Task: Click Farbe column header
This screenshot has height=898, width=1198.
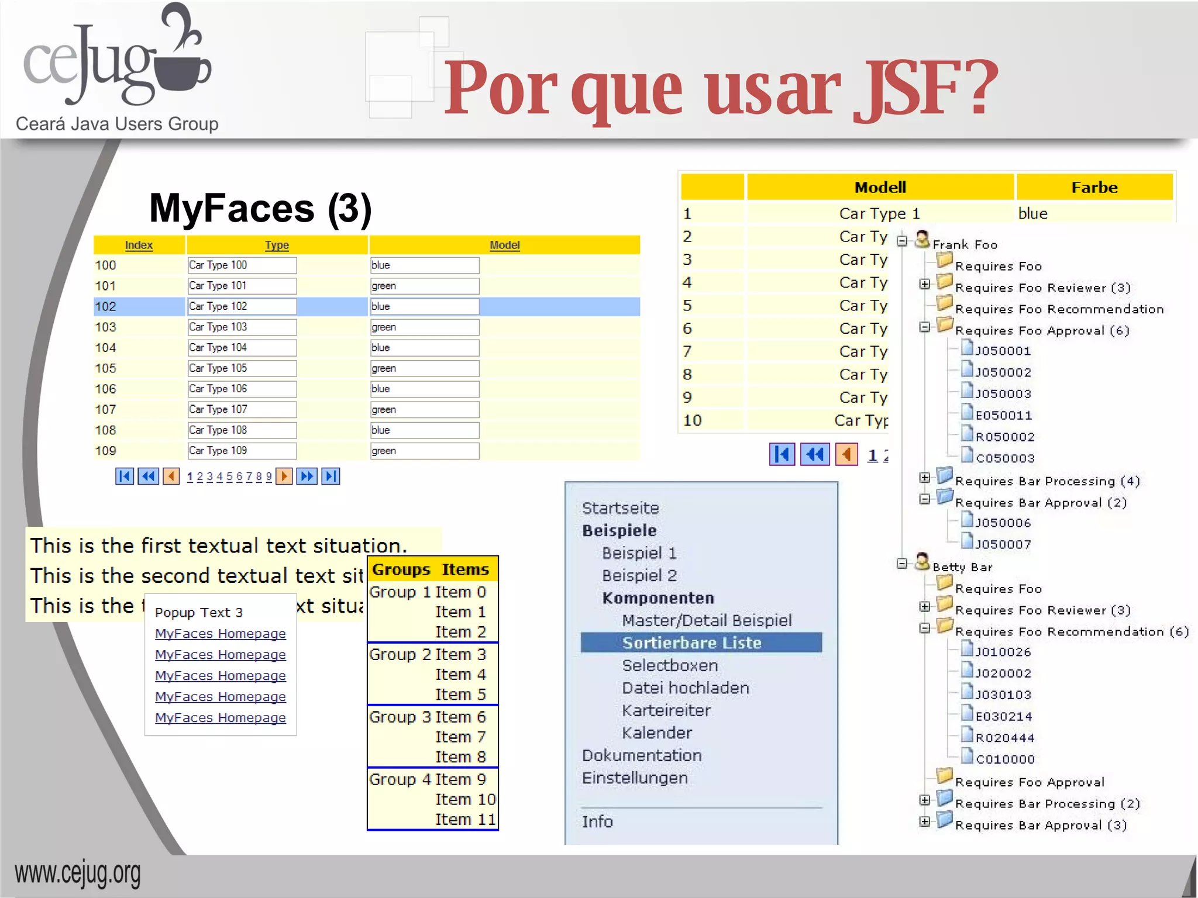Action: (x=1094, y=187)
